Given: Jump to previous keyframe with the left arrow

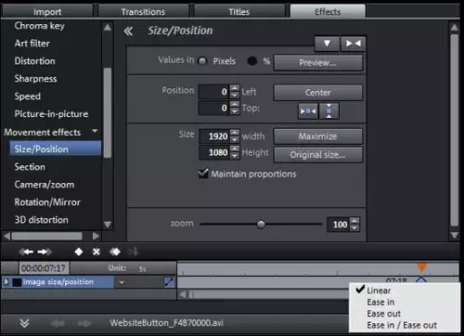Looking at the screenshot, I should pyautogui.click(x=27, y=252).
